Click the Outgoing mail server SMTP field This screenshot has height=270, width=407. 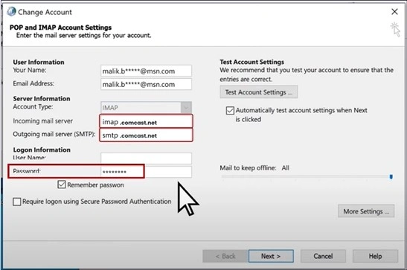[146, 135]
